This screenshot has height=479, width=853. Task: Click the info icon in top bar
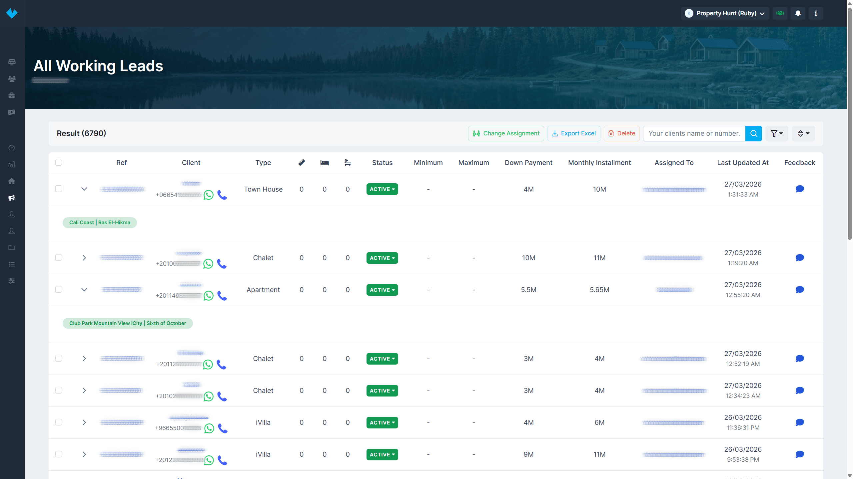[x=816, y=13]
